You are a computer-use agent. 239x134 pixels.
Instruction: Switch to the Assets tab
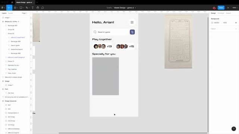10,13
